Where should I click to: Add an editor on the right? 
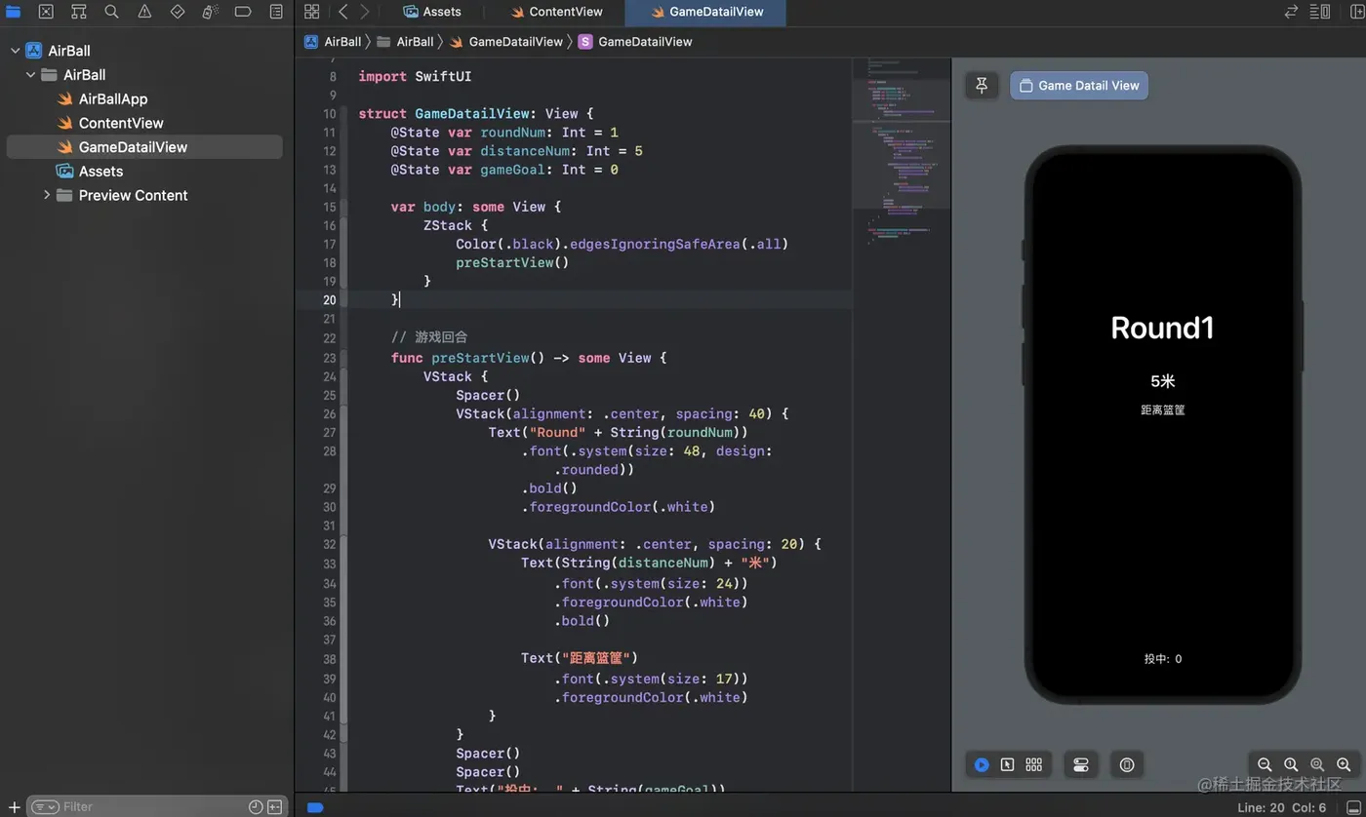pyautogui.click(x=1357, y=12)
